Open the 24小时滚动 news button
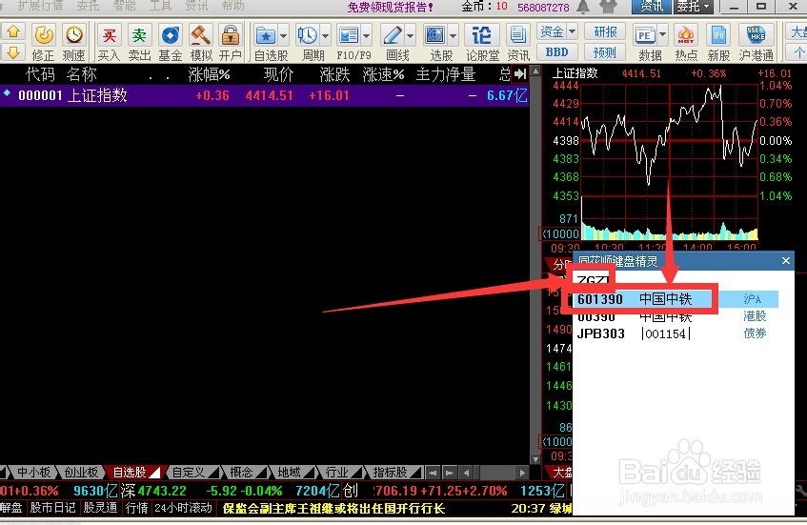807x525 pixels. pos(183,508)
